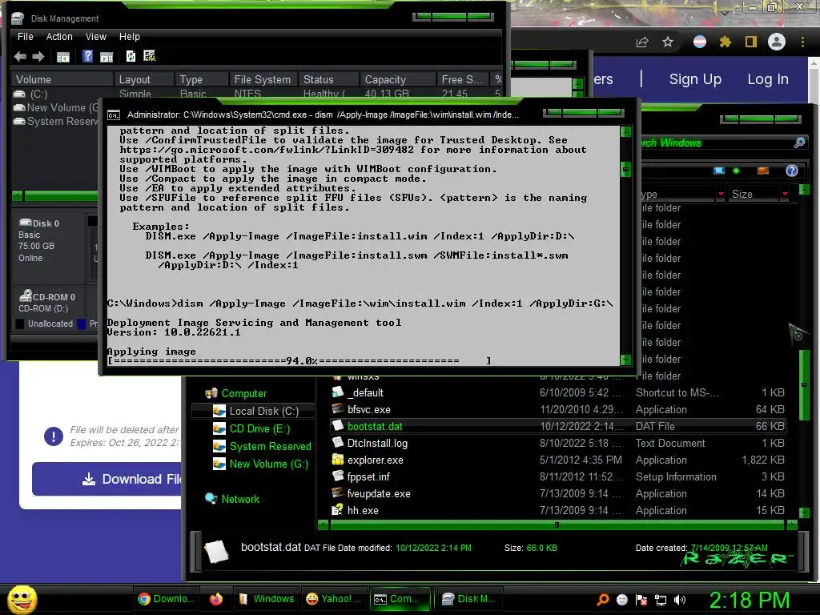The image size is (820, 615).
Task: Click the search magnifier in Explorer
Action: [799, 143]
